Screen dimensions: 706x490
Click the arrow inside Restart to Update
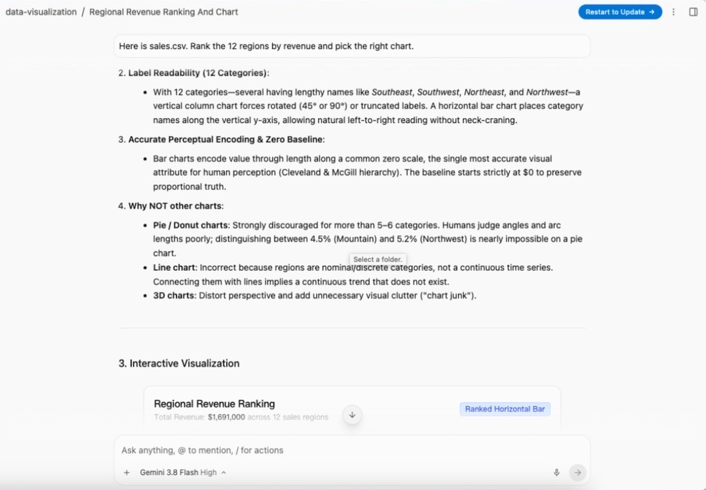point(651,12)
